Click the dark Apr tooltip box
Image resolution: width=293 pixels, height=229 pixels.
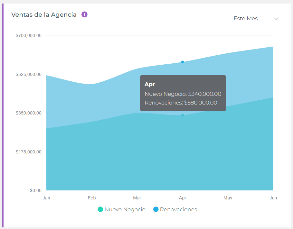pos(183,93)
